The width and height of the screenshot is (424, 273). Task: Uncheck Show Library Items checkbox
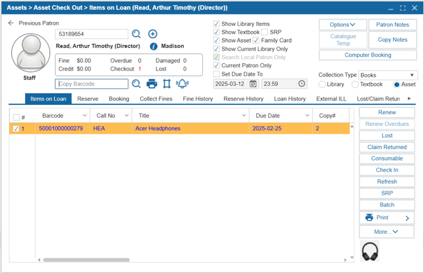pyautogui.click(x=217, y=24)
